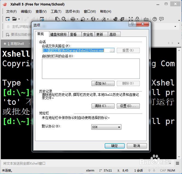Select the 常规 tab in the dialog
The image size is (182, 174).
tap(42, 34)
